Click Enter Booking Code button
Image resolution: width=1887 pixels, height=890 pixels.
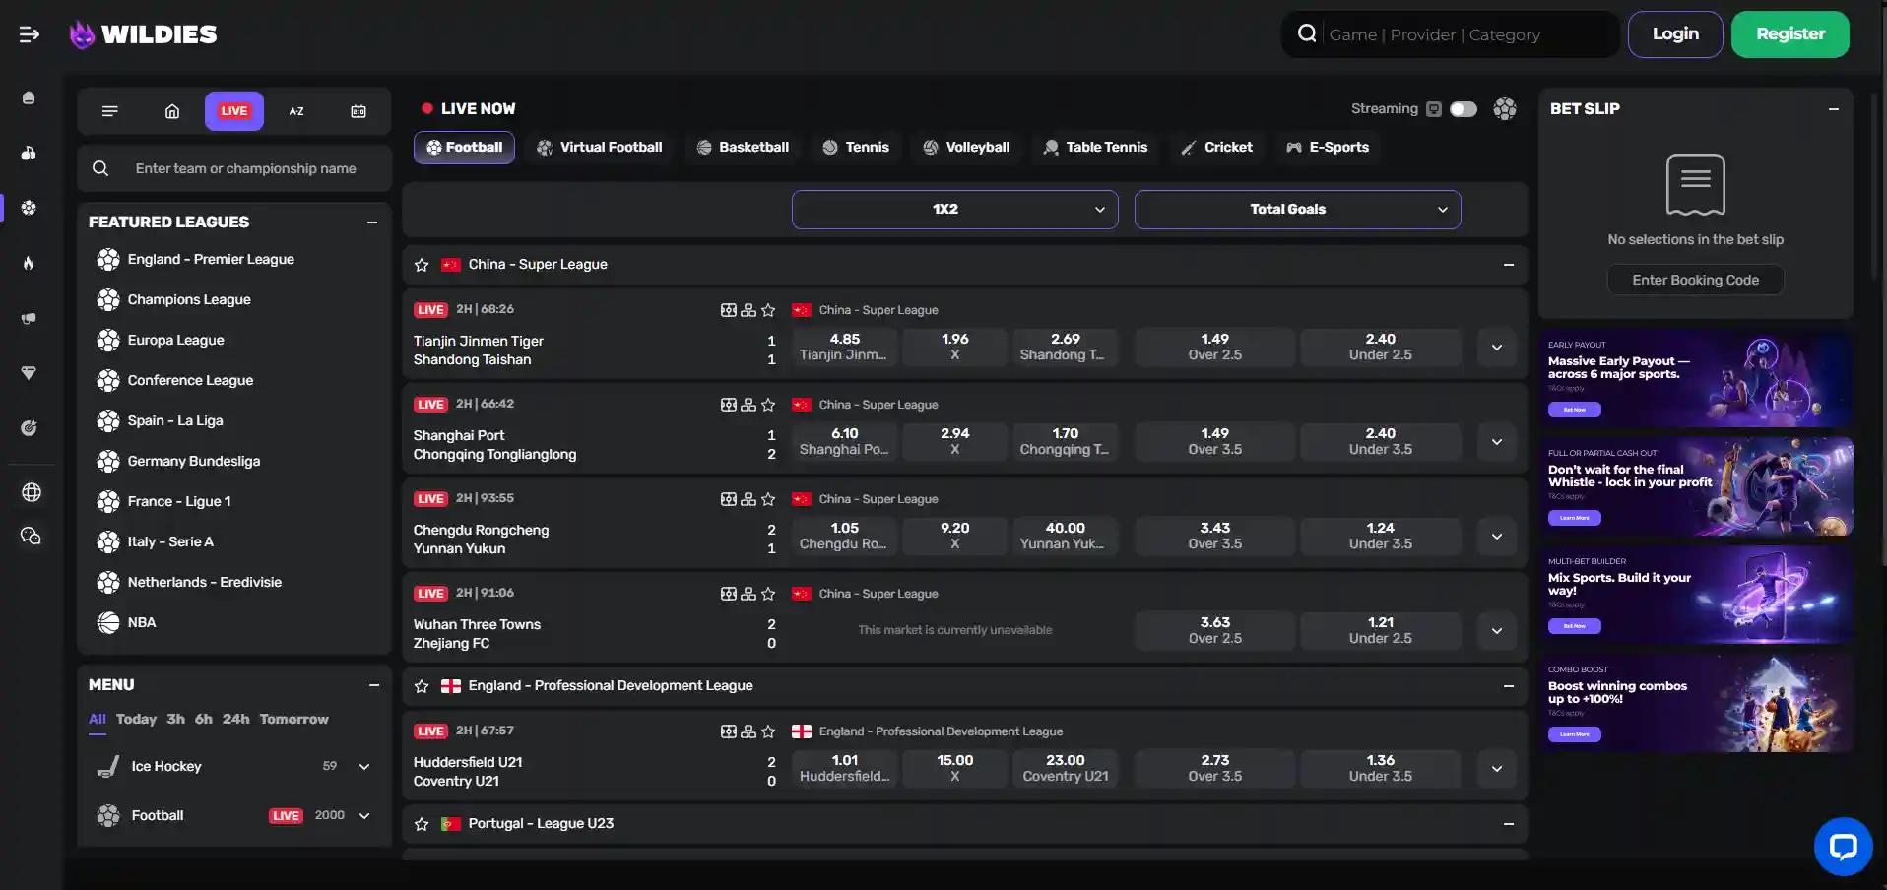1696,281
